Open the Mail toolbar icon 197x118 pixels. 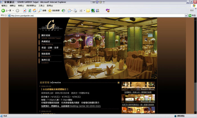coord(69,11)
